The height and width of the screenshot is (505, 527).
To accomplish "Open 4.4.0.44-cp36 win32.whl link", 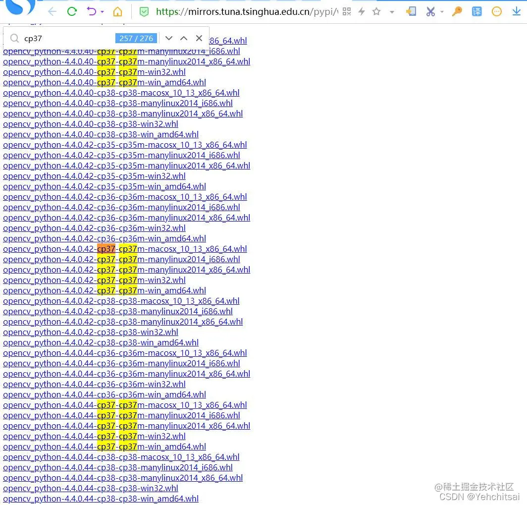I will (x=95, y=385).
